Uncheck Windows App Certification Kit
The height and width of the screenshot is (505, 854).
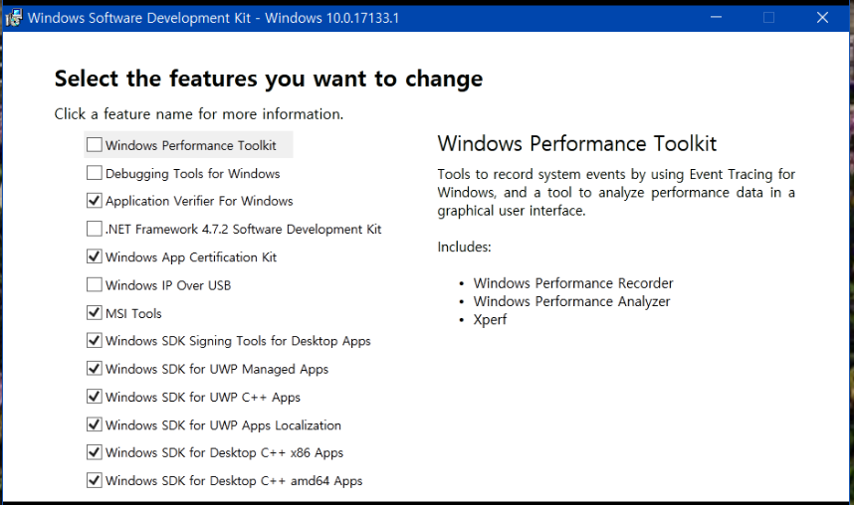pos(95,256)
